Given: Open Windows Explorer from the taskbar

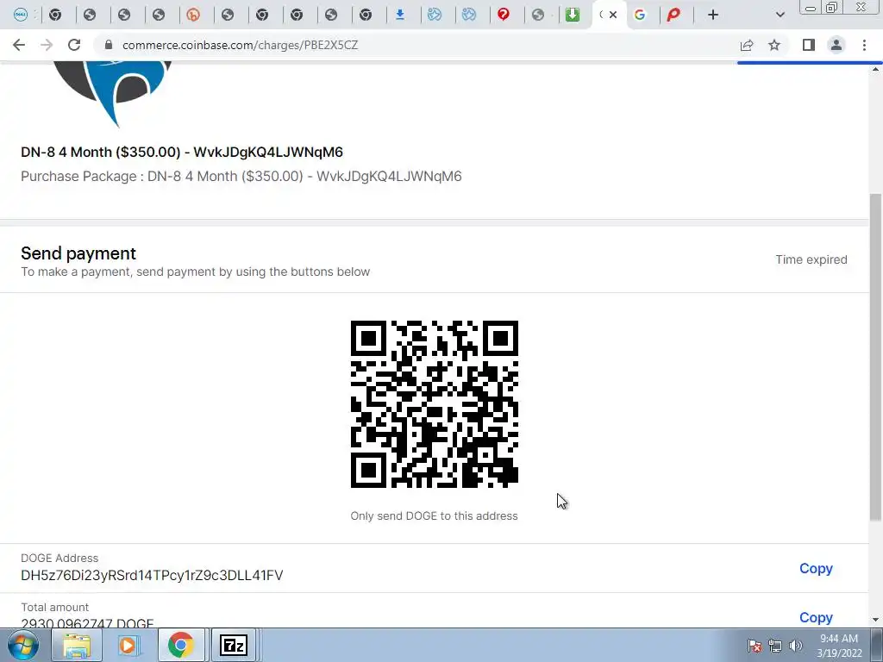Looking at the screenshot, I should click(x=77, y=645).
